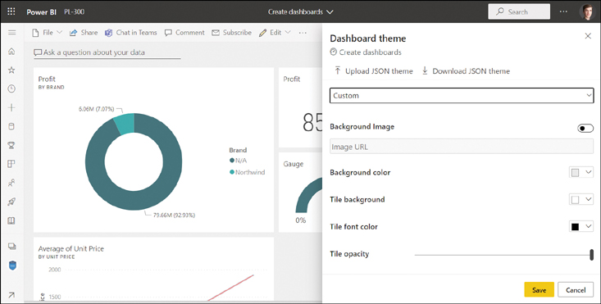Toggle the Background Image switch

click(x=585, y=129)
